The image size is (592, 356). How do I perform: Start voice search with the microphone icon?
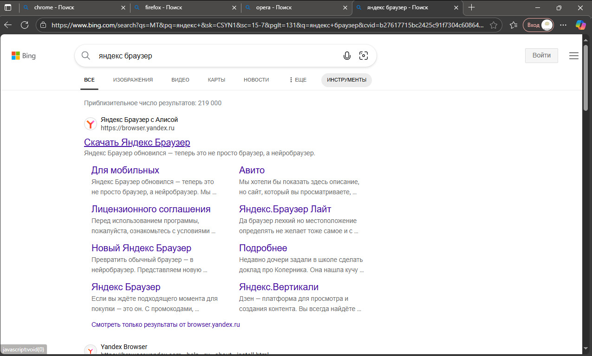pos(347,56)
